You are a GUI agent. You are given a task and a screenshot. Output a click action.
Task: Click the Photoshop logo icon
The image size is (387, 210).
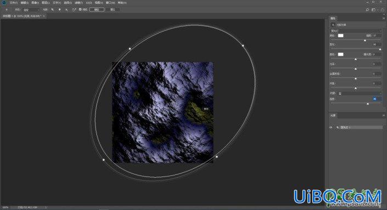coord(4,2)
